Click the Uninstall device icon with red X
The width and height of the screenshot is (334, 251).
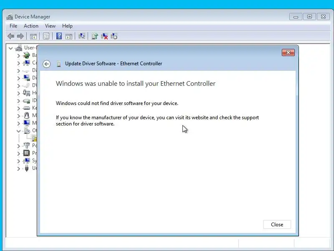click(104, 36)
